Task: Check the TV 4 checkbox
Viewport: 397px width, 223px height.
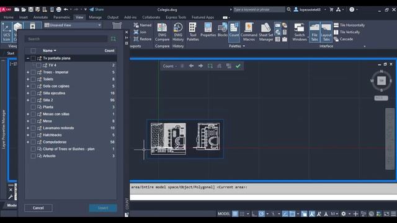Action: (x=38, y=65)
